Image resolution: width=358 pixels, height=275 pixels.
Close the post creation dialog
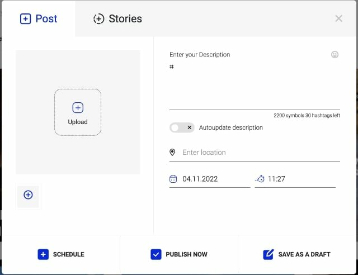[x=338, y=18]
